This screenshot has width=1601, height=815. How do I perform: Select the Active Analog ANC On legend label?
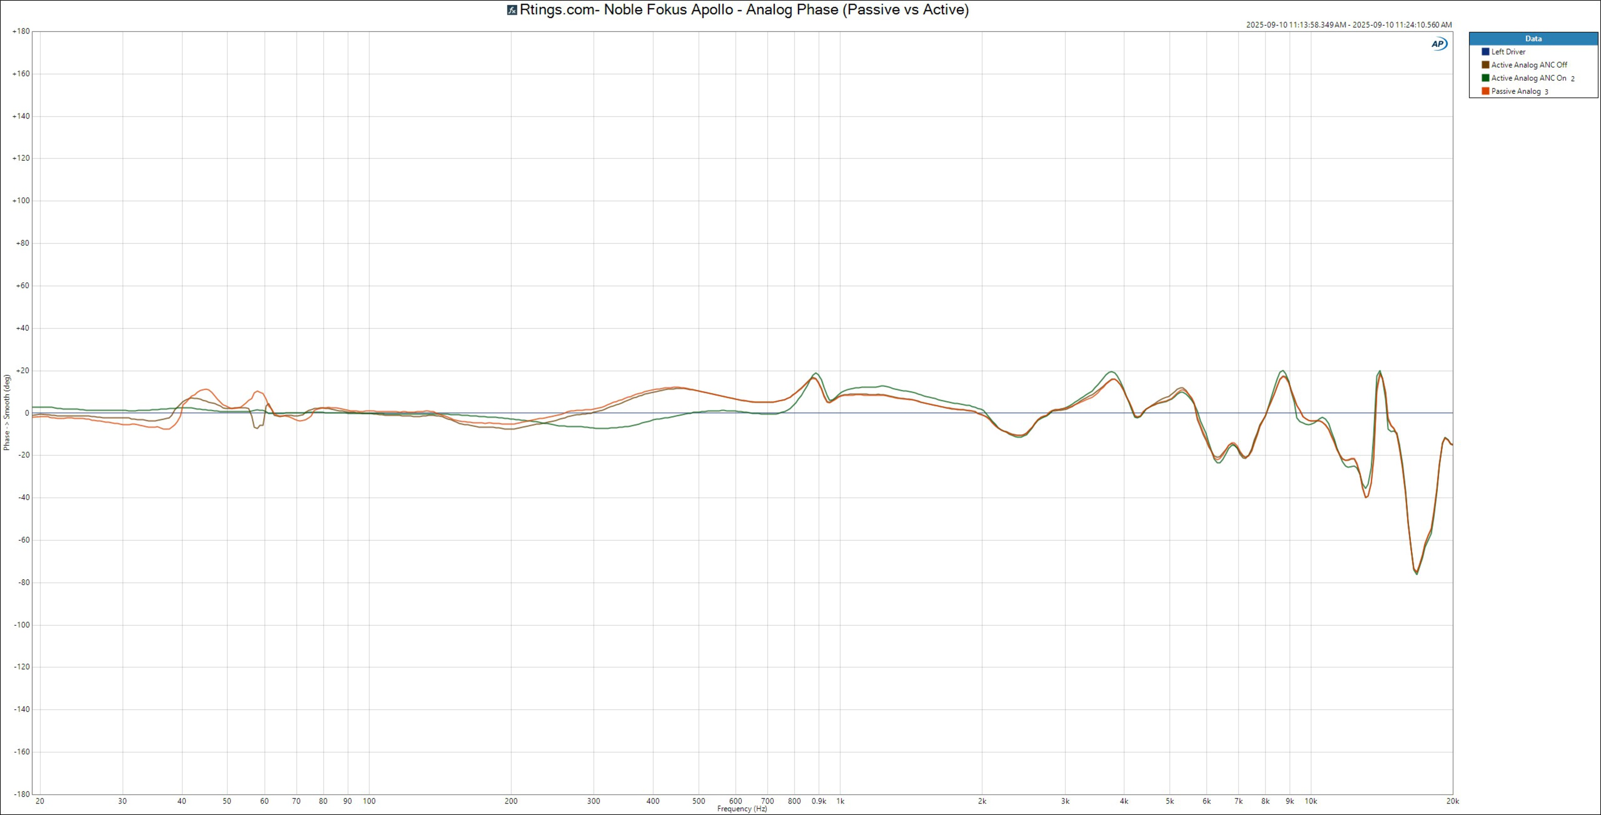(1528, 78)
